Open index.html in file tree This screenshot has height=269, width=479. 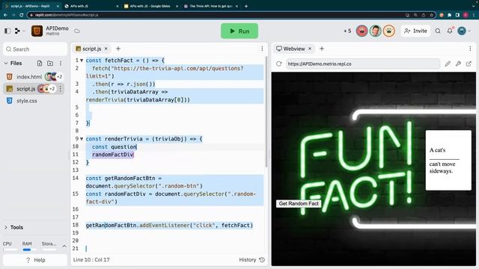coord(29,77)
